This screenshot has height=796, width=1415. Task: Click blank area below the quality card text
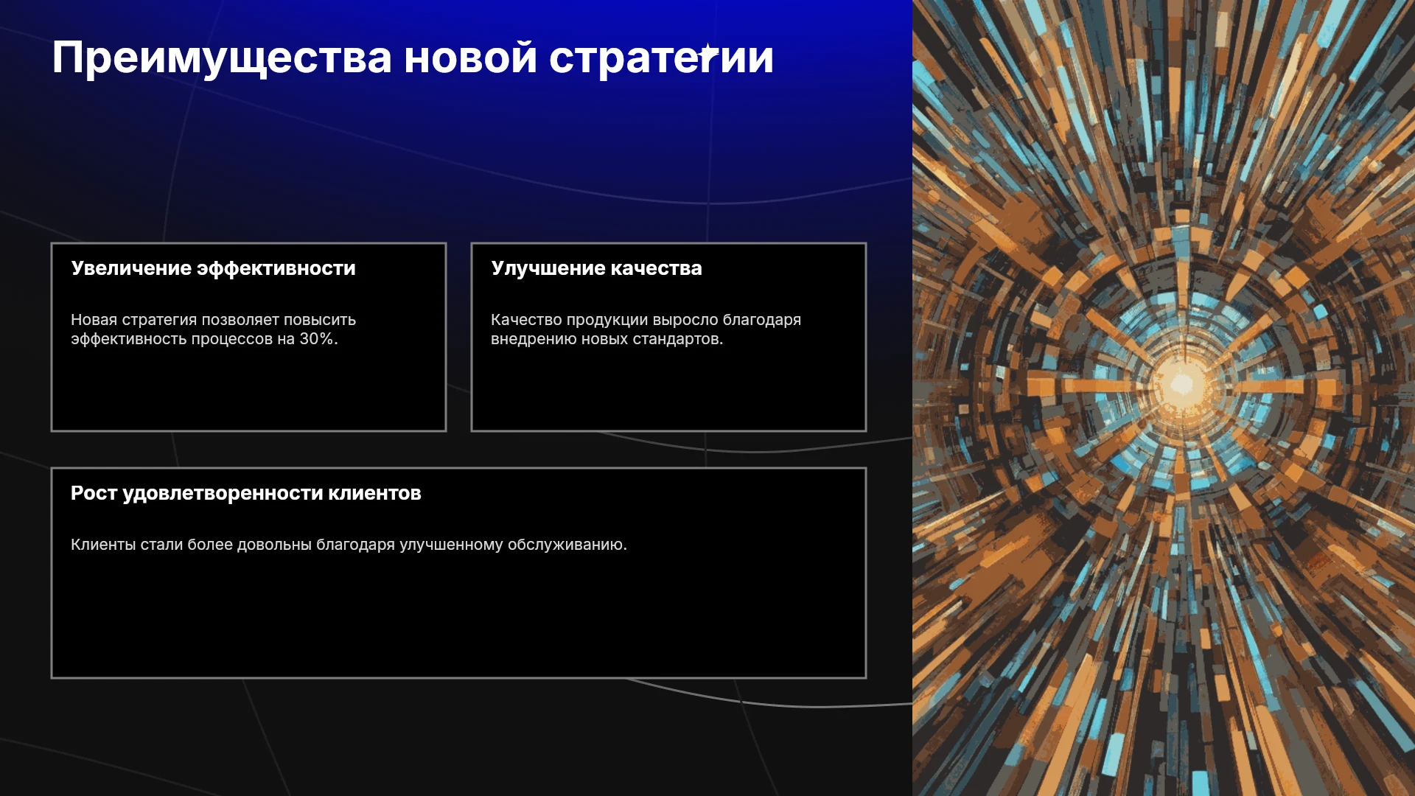coord(668,391)
